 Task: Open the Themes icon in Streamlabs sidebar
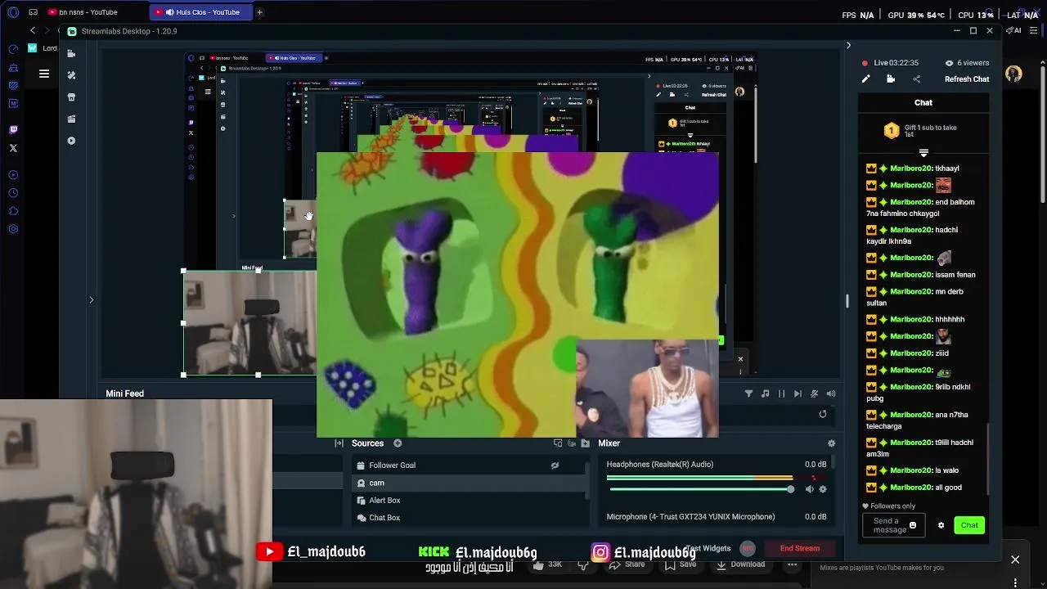pos(71,75)
